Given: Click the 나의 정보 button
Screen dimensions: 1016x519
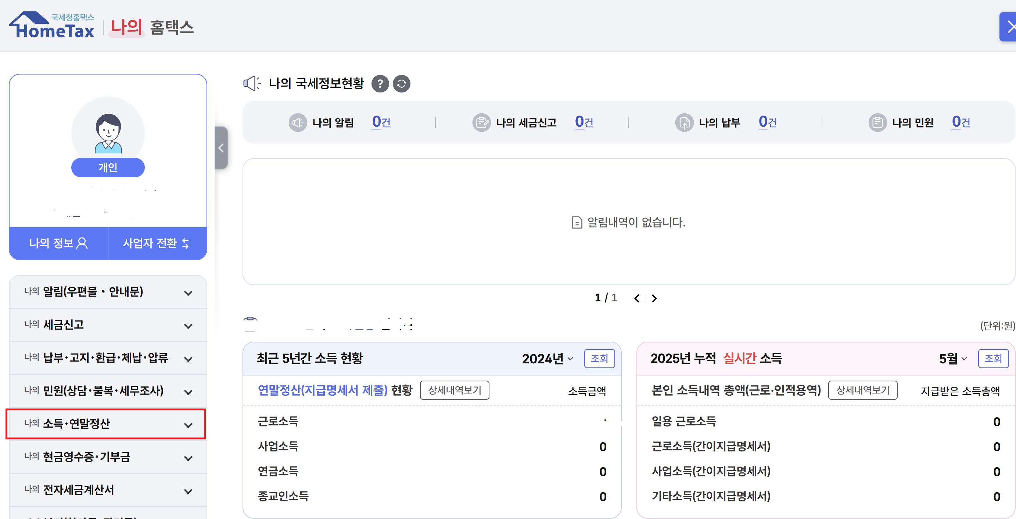Looking at the screenshot, I should click(x=58, y=243).
